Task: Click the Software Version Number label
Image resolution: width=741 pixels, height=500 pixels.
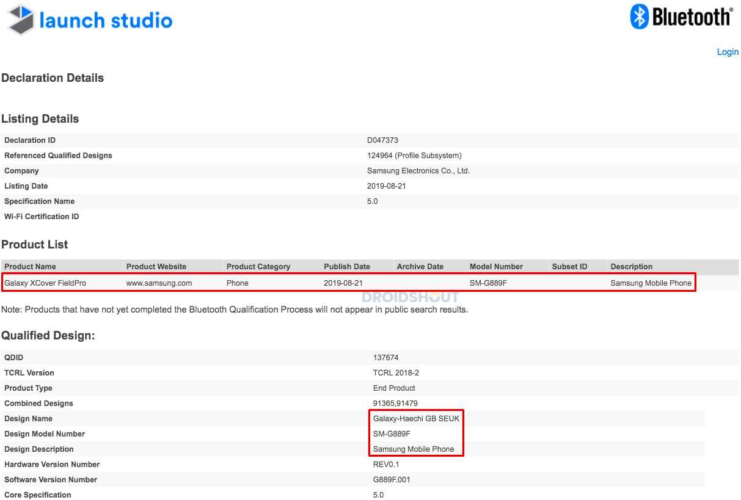Action: pos(51,480)
